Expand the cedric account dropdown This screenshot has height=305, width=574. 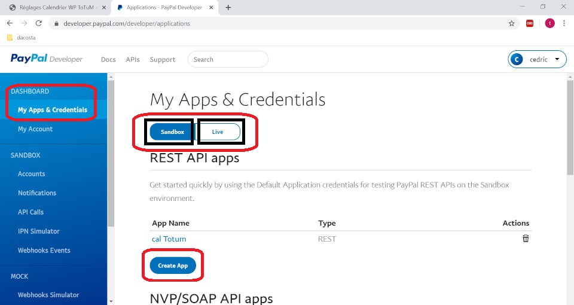coord(537,59)
